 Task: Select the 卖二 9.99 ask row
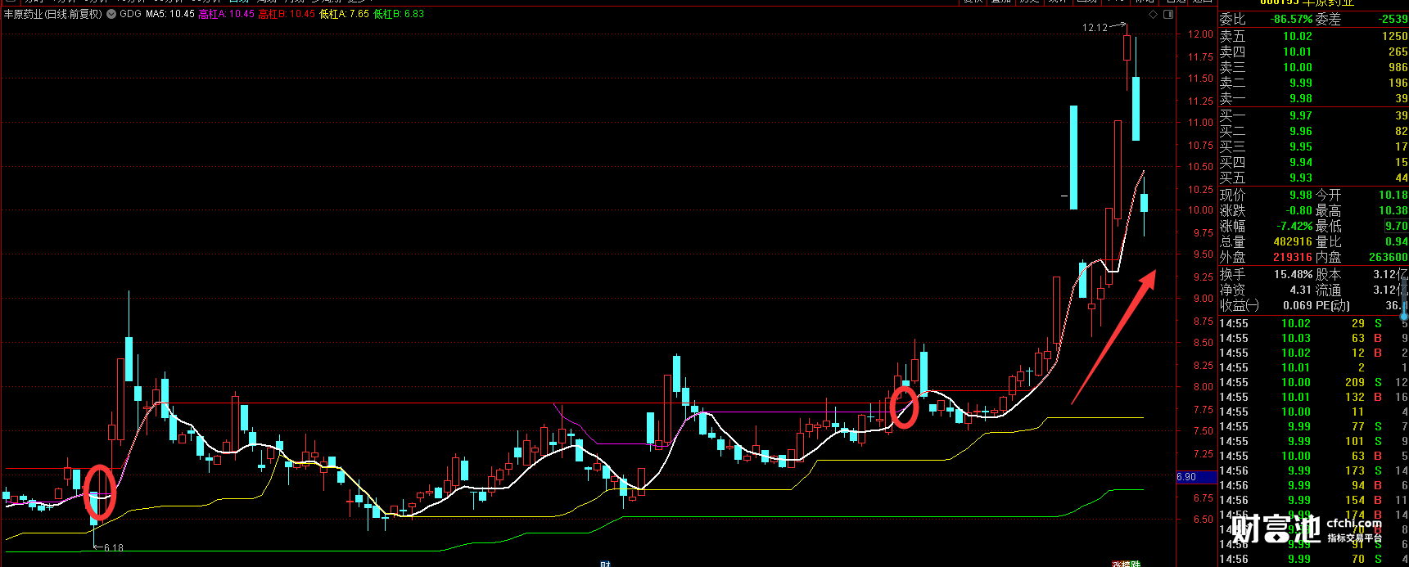point(1313,83)
